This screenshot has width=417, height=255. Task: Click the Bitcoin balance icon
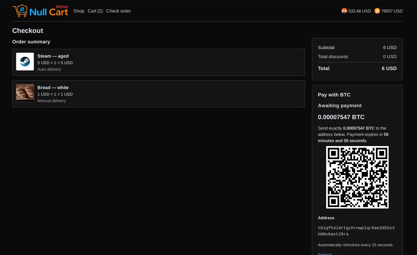point(377,11)
